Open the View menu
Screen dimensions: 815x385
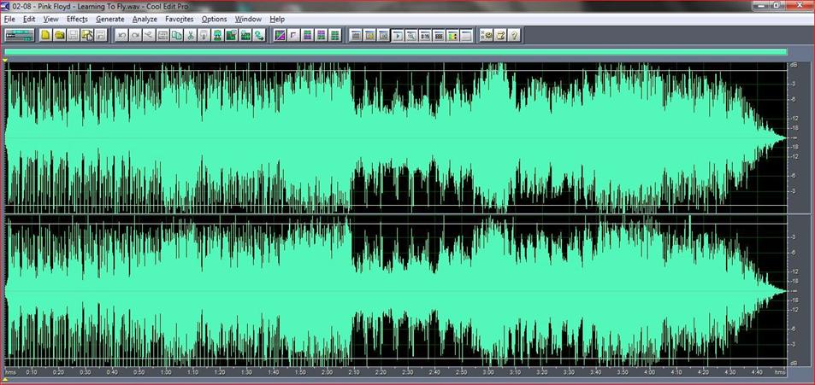tap(51, 19)
